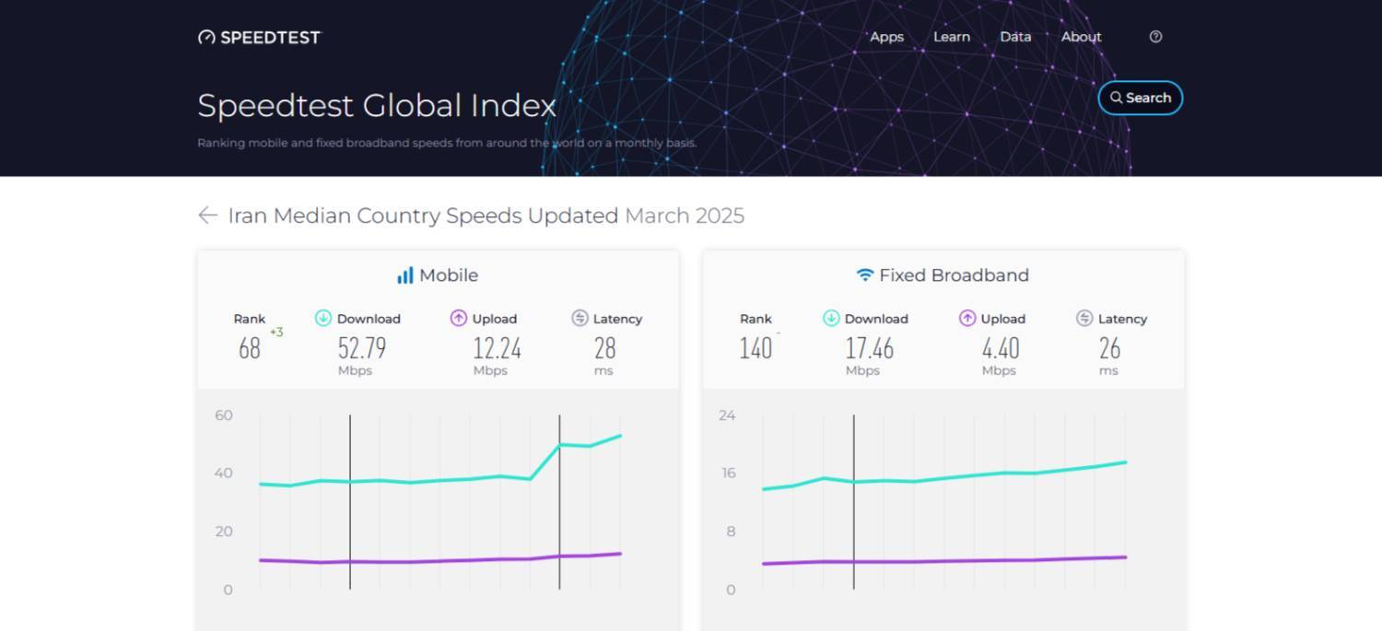The height and width of the screenshot is (631, 1382).
Task: Click the Mobile Download arrow icon
Action: point(323,319)
